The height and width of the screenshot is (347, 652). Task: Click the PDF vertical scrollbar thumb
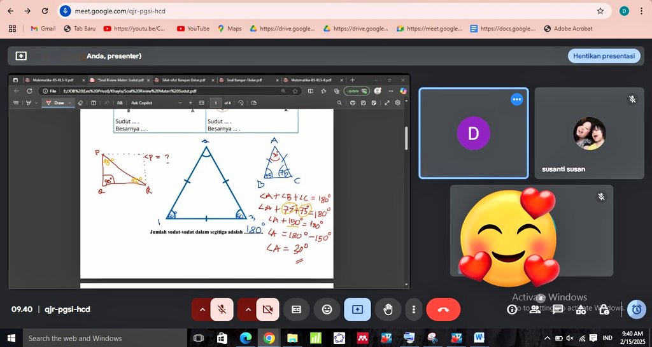tap(406, 138)
